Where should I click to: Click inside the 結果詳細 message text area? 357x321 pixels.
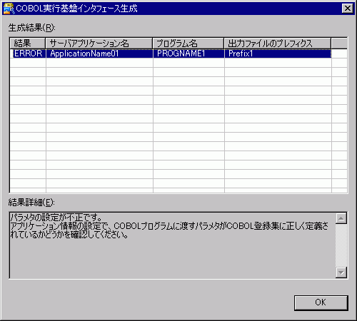click(x=173, y=245)
